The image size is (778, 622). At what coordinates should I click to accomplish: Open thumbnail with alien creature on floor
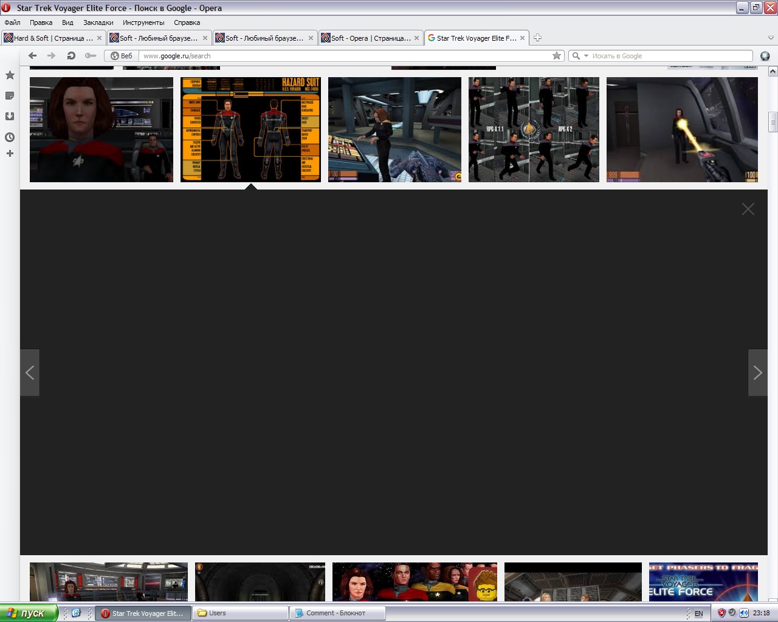394,129
